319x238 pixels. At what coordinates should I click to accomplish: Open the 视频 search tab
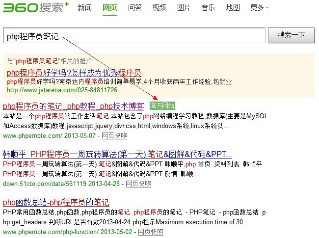159,7
